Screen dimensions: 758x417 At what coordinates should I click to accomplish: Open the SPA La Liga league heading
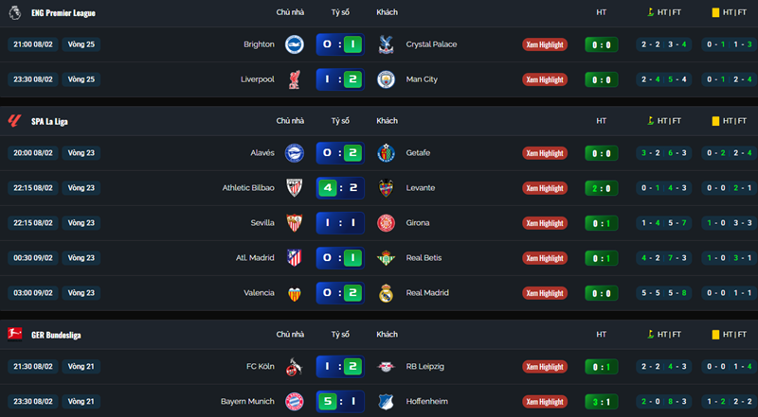pos(49,121)
